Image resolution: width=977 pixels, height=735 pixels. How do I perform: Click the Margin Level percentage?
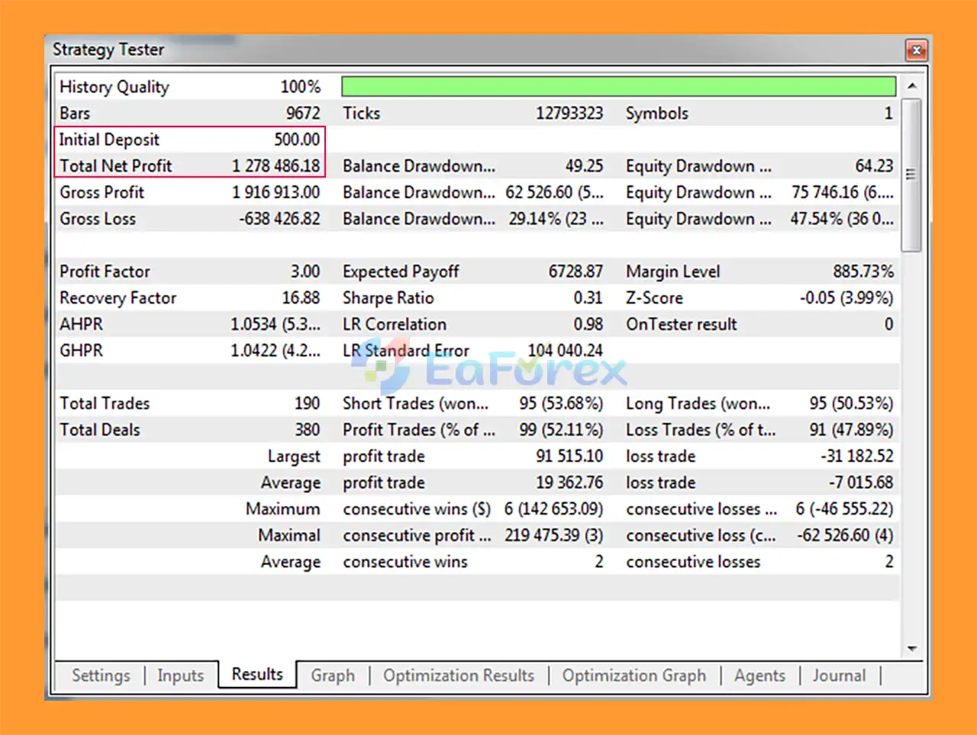[863, 271]
